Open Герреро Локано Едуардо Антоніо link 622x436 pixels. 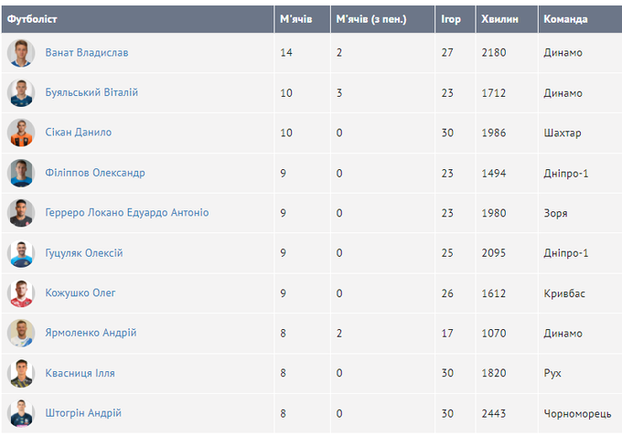click(x=127, y=213)
